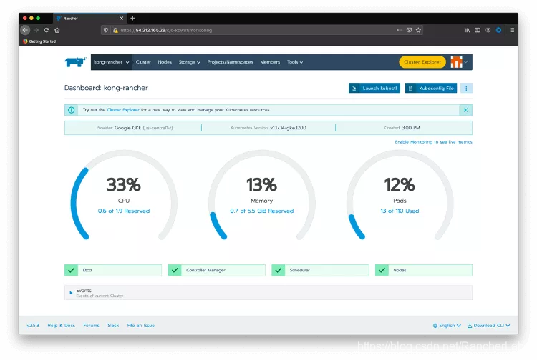Open page actions three-dot menu in URL bar
Screen dimensions: 537x360
pos(400,30)
